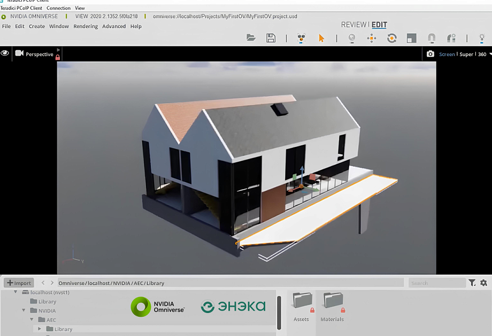Click the content browser Search field

[x=436, y=283]
